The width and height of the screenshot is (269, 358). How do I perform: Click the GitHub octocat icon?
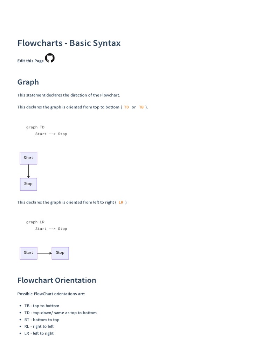[x=50, y=58]
